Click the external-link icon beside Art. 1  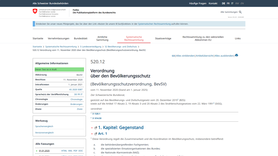point(96,133)
